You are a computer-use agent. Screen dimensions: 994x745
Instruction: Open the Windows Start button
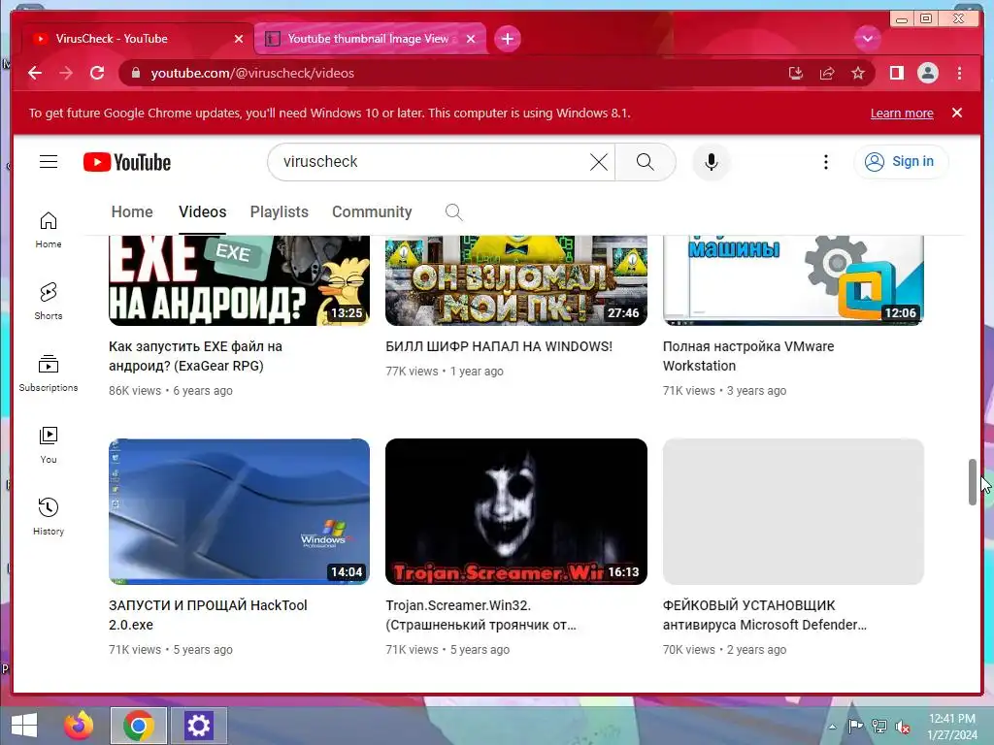24,726
